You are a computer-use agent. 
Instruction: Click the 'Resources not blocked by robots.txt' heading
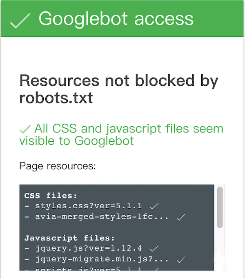pyautogui.click(x=119, y=89)
